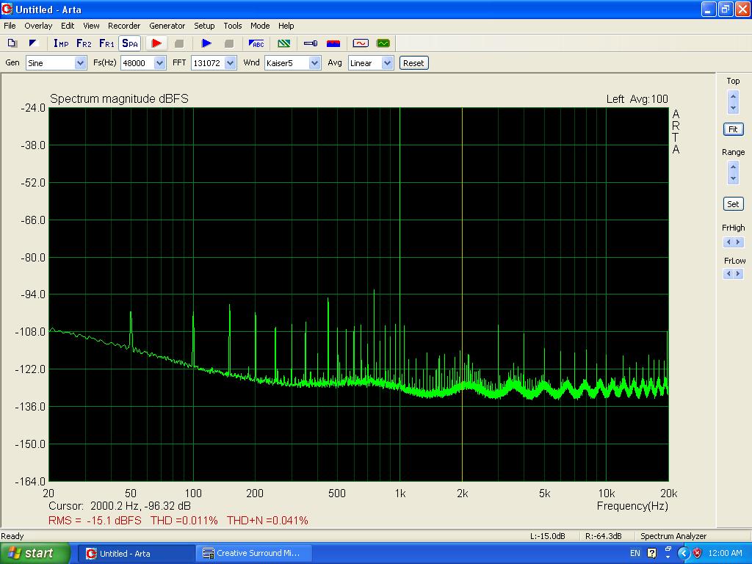Viewport: 752px width, 564px height.
Task: Start recording with the red play button
Action: (x=156, y=43)
